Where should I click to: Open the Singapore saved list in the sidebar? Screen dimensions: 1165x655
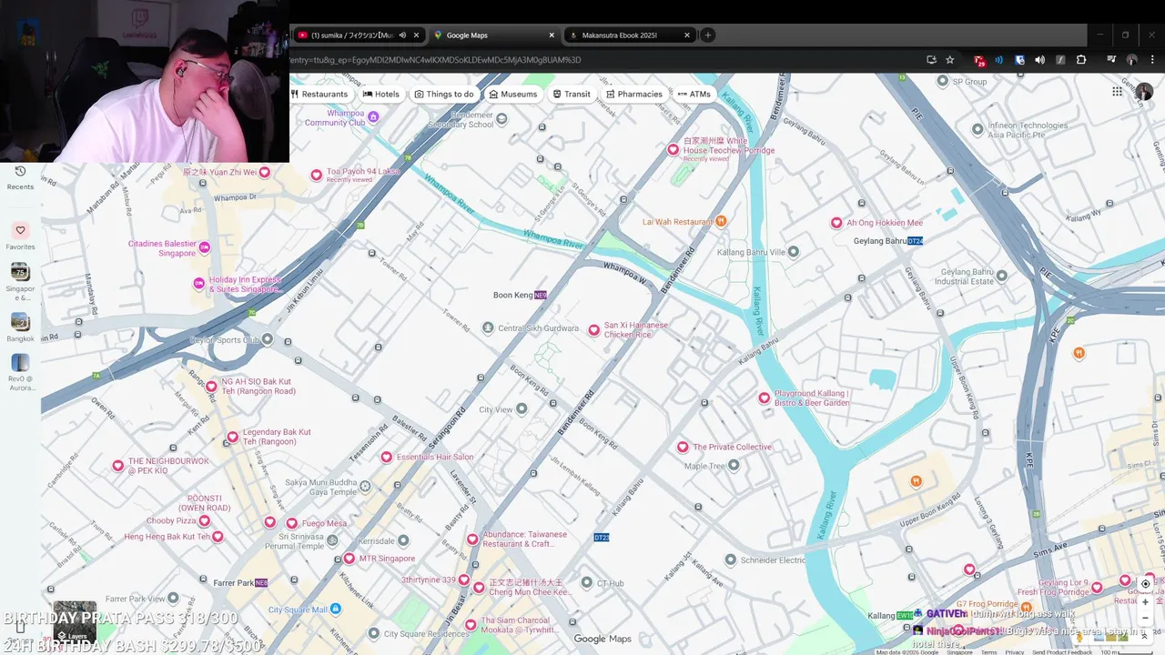[x=20, y=281]
